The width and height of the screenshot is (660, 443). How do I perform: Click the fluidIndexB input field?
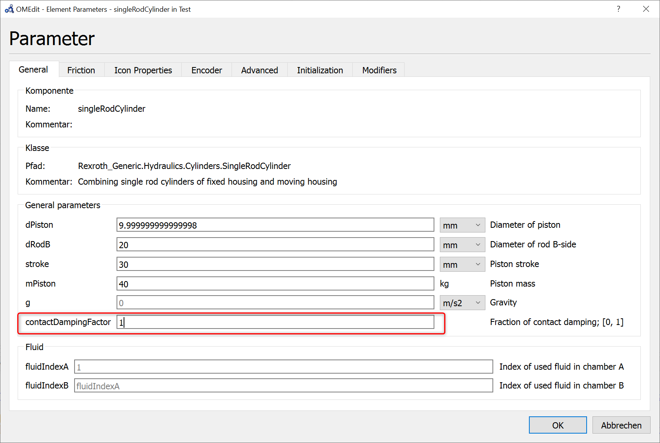[x=284, y=386]
